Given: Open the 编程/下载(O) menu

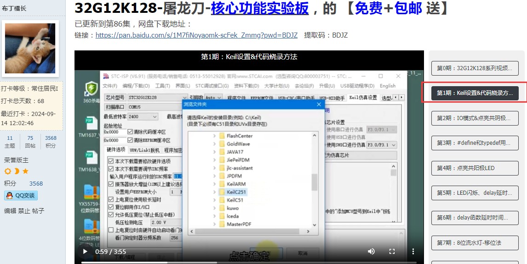Looking at the screenshot, I should click(136, 86).
